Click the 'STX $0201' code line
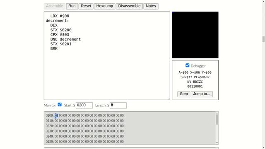Screen dimensions: 265x149 pyautogui.click(x=61, y=44)
